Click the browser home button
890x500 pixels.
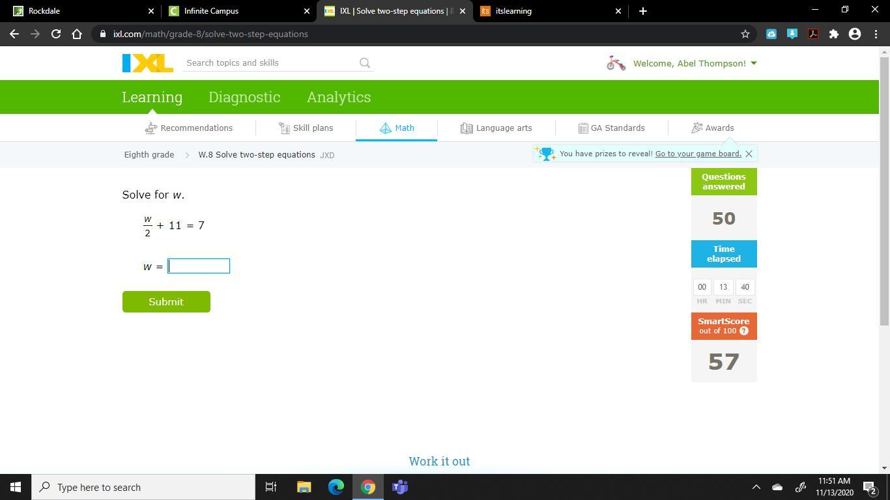click(77, 34)
